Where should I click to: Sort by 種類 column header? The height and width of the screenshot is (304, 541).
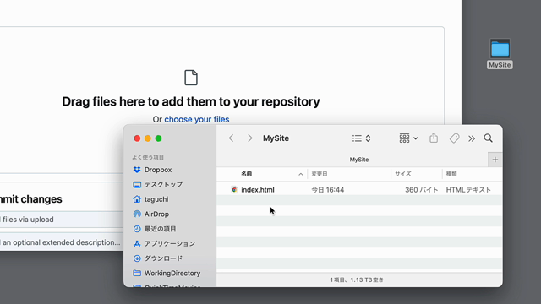click(472, 174)
